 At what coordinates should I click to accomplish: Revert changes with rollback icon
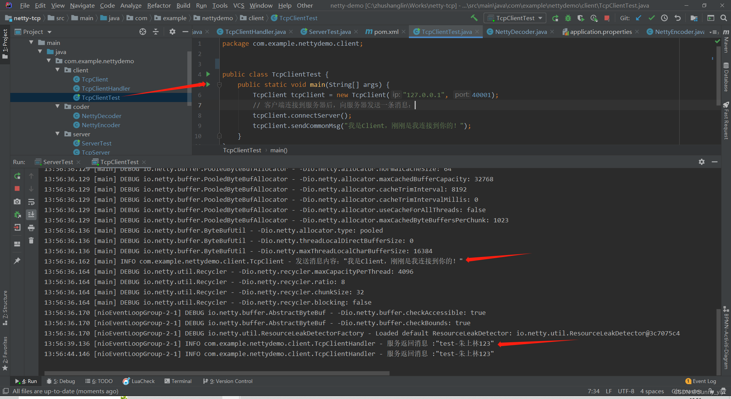point(677,18)
